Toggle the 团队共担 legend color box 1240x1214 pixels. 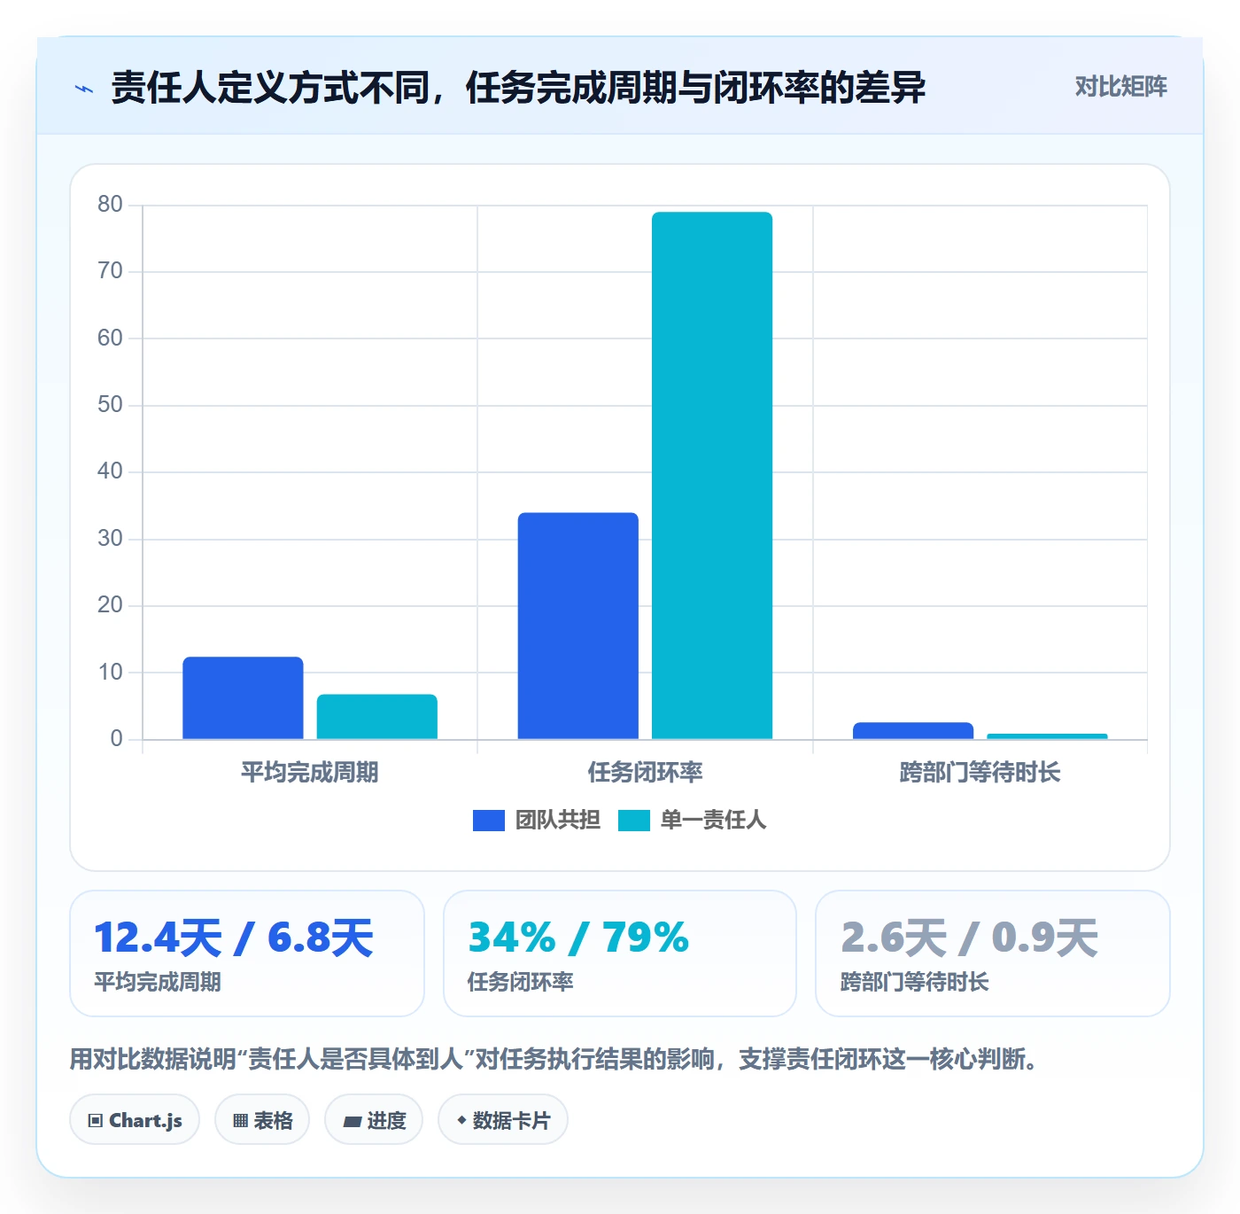click(489, 821)
